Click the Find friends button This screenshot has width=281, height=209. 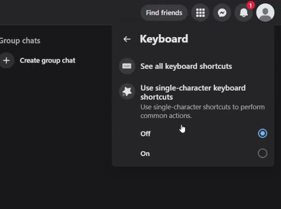[164, 13]
